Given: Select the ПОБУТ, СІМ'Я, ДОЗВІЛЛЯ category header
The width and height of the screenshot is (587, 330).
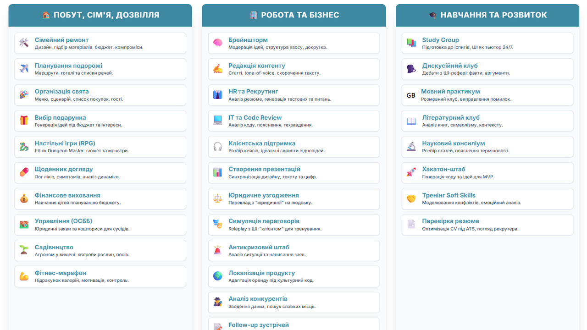Looking at the screenshot, I should coord(100,15).
